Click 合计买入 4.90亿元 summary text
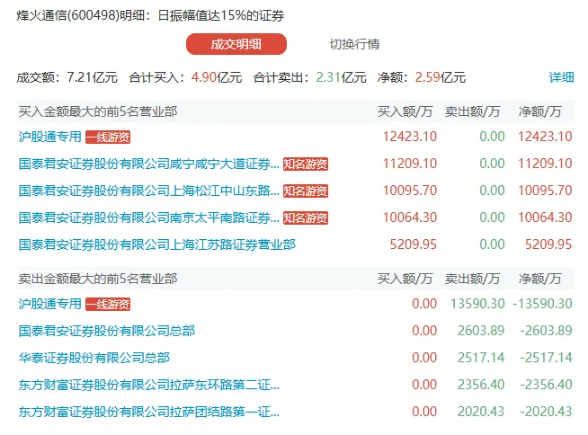The image size is (588, 435). [185, 77]
